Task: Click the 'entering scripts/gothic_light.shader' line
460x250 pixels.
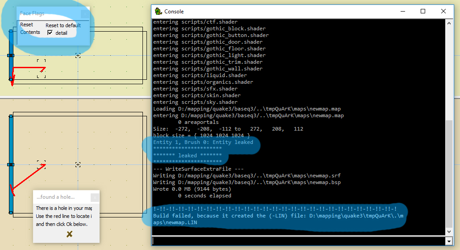Action: (x=209, y=55)
